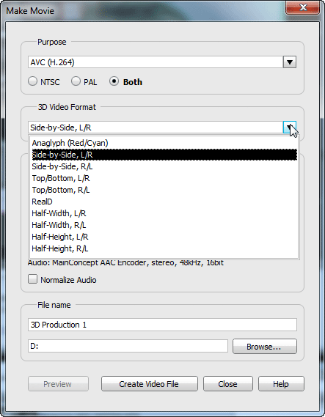Choose Anaglyph (Red/Cyan) from the list
Screen dimensions: 325x417
(x=164, y=143)
